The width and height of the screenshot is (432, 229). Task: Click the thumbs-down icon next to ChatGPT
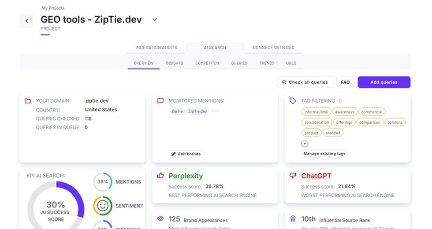click(293, 176)
